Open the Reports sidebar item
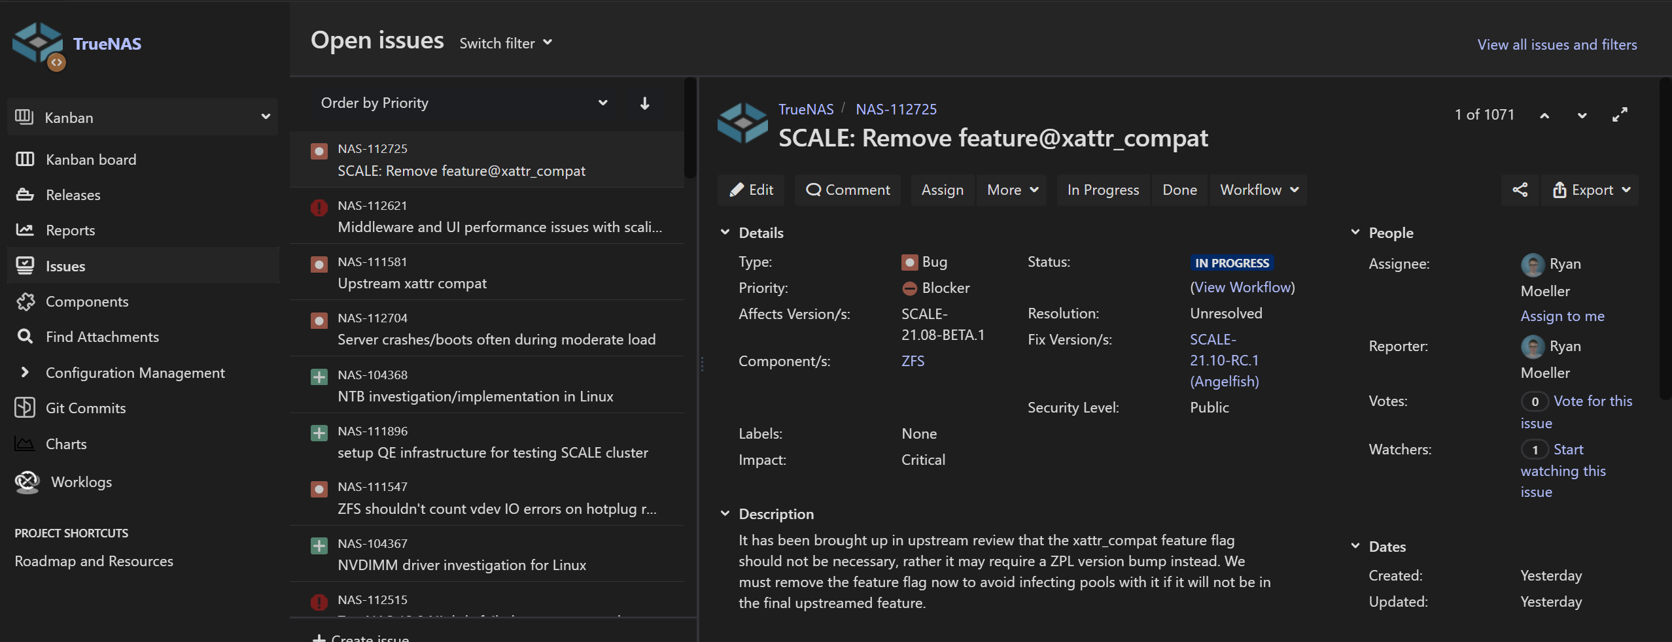Viewport: 1672px width, 642px height. pyautogui.click(x=70, y=230)
